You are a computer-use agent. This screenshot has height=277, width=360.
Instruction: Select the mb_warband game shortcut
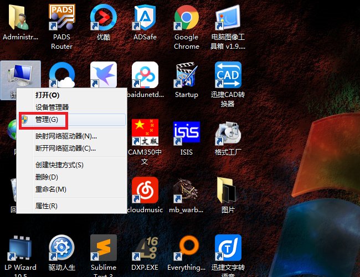click(x=186, y=191)
